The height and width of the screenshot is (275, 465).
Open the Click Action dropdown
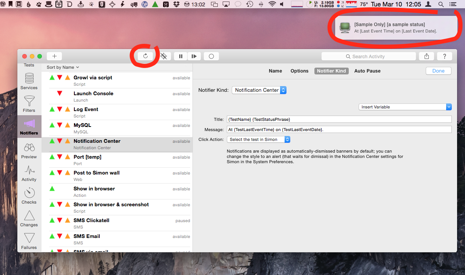259,139
